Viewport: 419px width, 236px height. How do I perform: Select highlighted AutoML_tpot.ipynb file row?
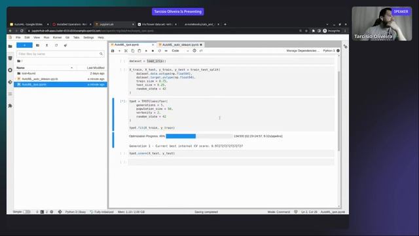pos(60,85)
